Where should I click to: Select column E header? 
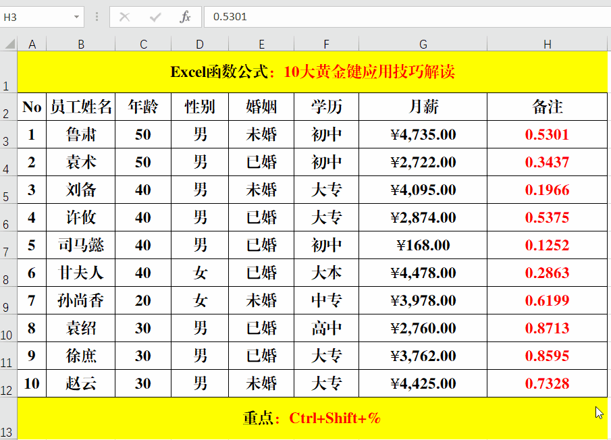coord(261,44)
